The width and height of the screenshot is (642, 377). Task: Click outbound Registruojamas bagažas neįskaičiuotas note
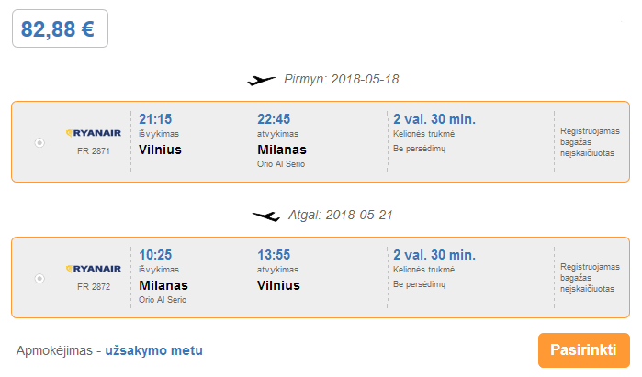point(590,142)
